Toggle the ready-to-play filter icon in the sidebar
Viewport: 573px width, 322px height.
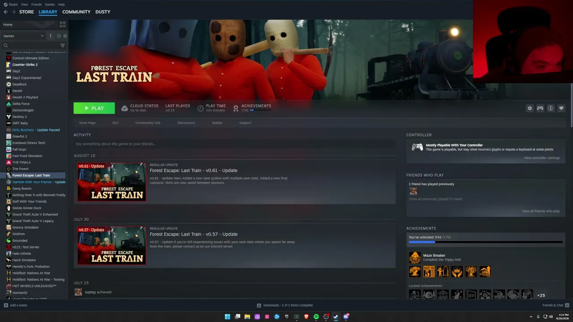tap(65, 36)
